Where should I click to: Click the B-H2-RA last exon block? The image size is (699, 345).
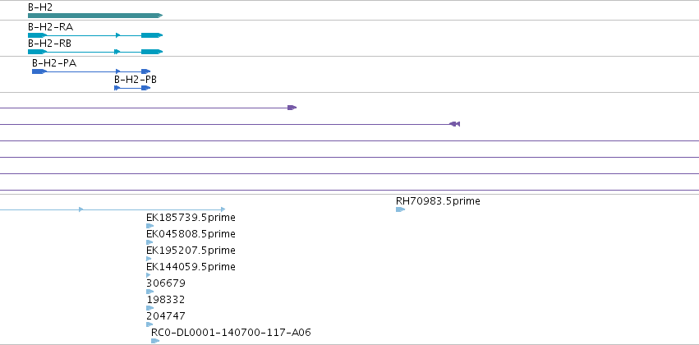pos(152,35)
